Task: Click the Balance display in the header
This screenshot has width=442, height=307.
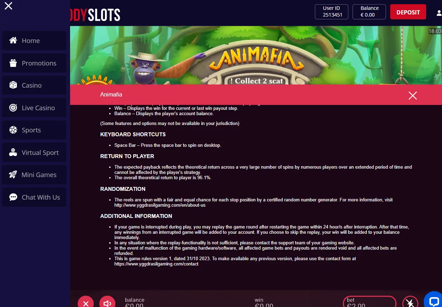Action: point(370,12)
